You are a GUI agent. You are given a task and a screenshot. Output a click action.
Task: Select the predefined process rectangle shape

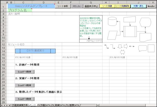click(x=130, y=32)
